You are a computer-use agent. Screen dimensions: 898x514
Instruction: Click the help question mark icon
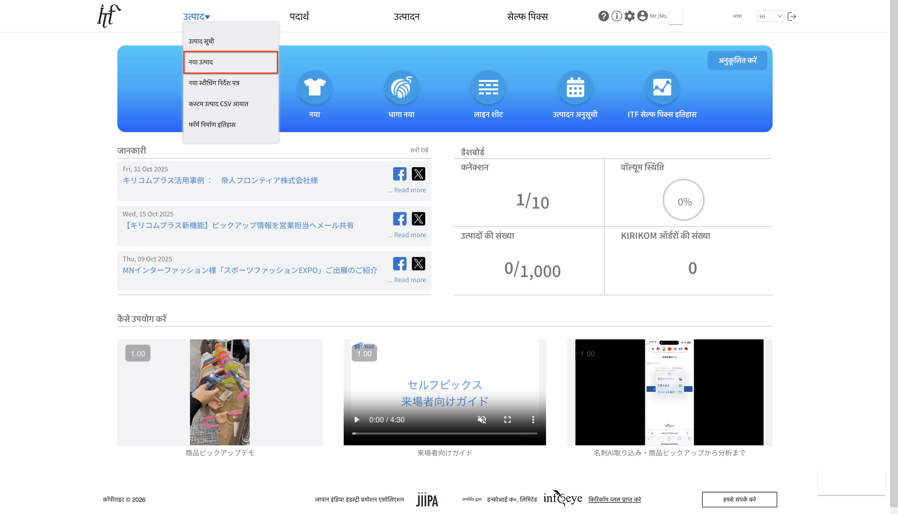(x=603, y=16)
